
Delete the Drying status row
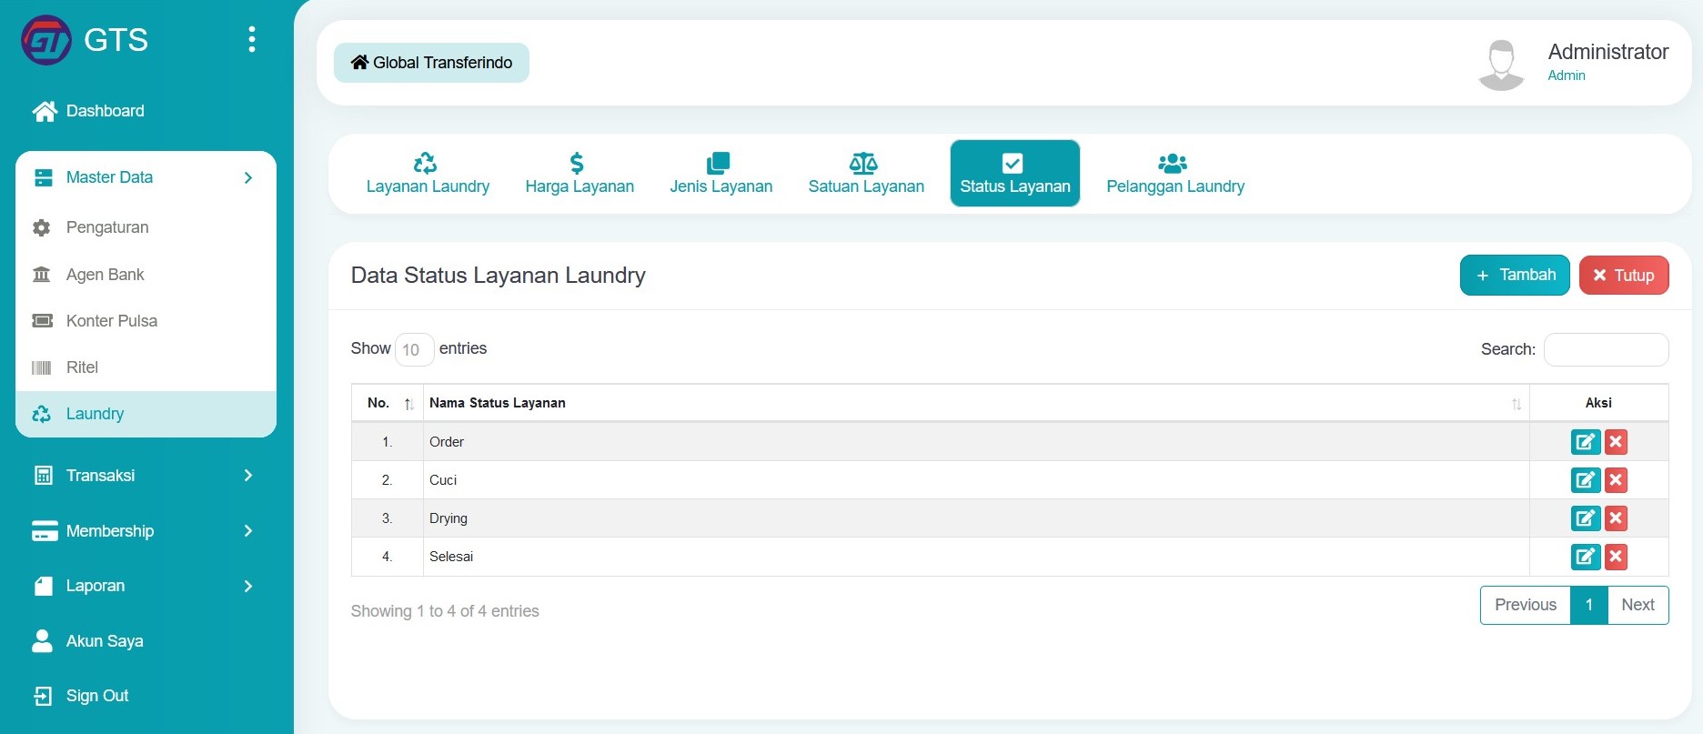point(1616,518)
